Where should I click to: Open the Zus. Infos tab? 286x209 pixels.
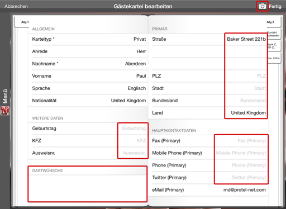[274, 58]
